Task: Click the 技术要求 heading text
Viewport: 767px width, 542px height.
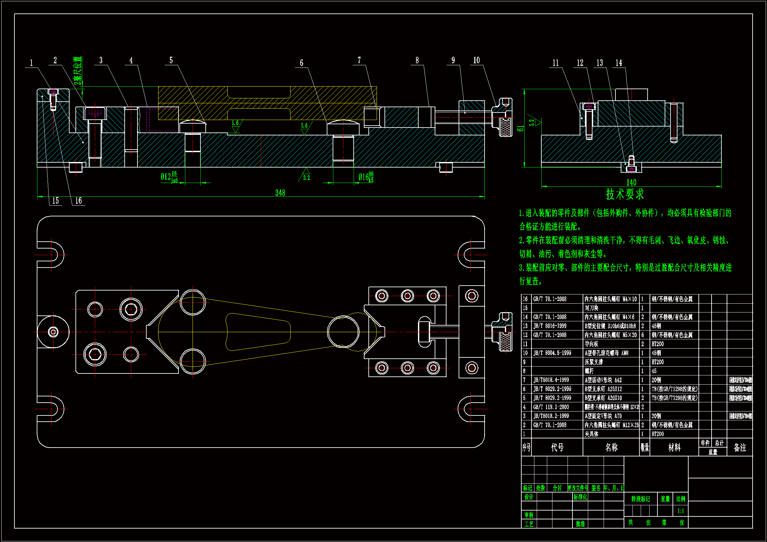Action: point(625,194)
